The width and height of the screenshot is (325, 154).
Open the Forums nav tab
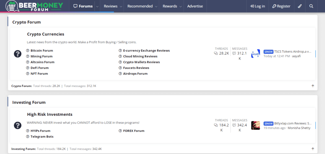click(83, 6)
